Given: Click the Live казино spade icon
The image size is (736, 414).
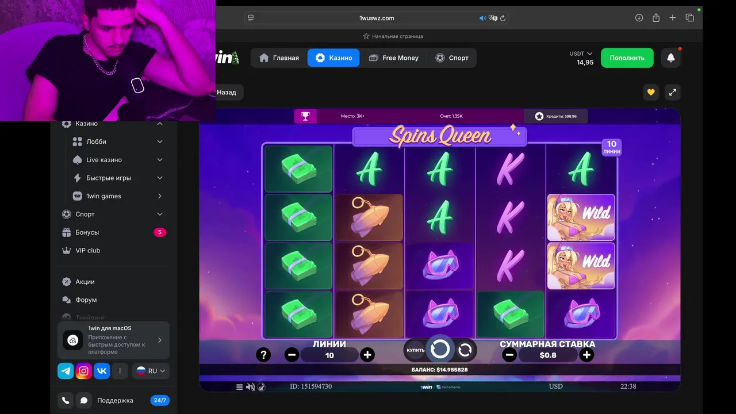Looking at the screenshot, I should (x=78, y=160).
